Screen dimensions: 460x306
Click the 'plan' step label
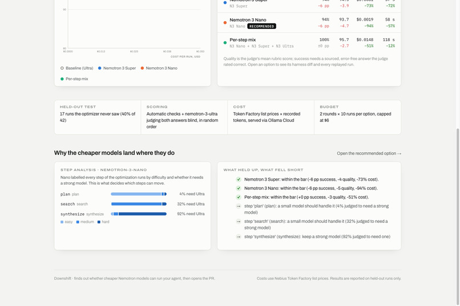point(65,194)
